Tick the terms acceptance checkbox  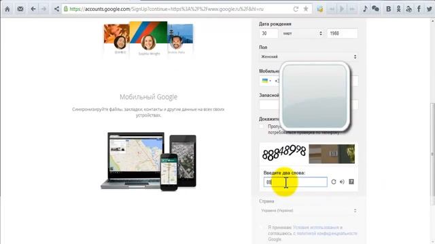261,228
